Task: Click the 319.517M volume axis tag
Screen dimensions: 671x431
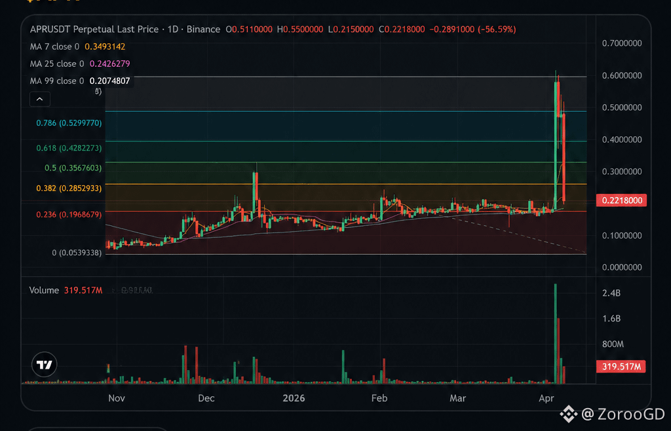Action: (621, 366)
